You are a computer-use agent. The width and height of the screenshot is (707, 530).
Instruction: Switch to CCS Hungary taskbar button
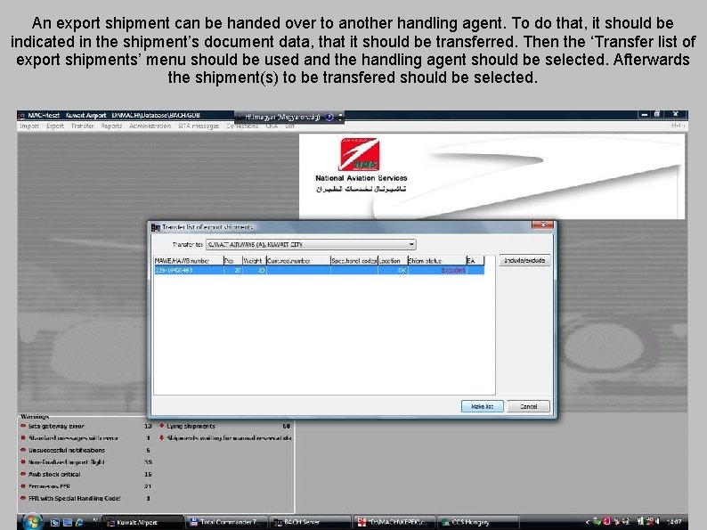coord(478,522)
